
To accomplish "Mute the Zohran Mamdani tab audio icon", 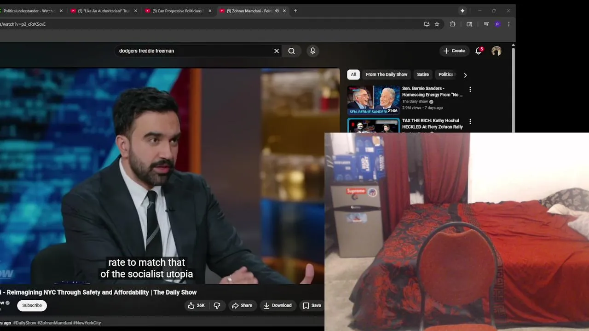I will (277, 11).
